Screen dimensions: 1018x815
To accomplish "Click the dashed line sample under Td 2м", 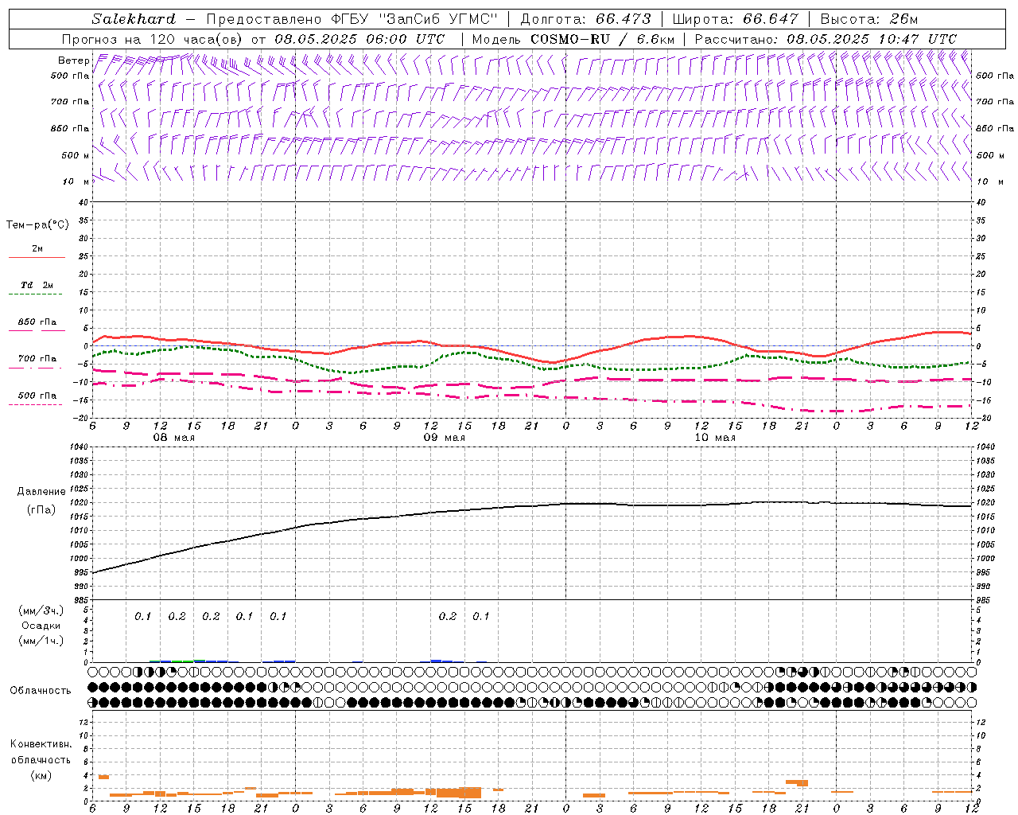I will click(35, 294).
